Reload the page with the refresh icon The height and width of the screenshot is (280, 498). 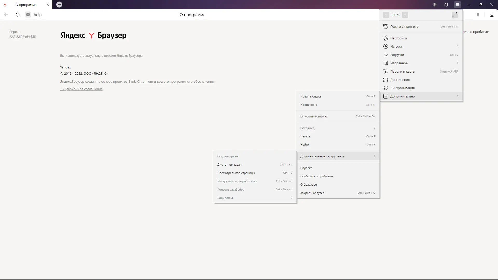[x=17, y=15]
